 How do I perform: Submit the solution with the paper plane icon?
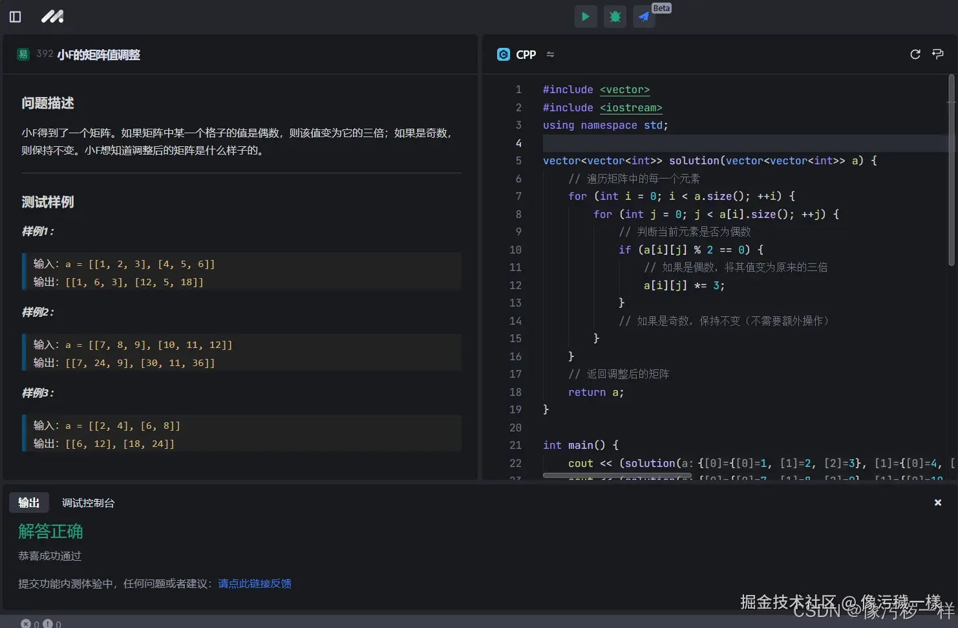tap(644, 17)
